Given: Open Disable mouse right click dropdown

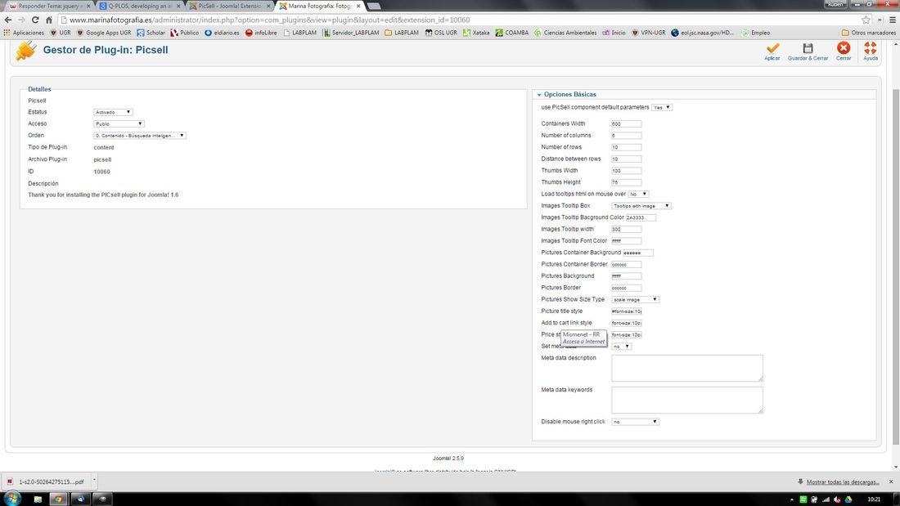Looking at the screenshot, I should 635,422.
